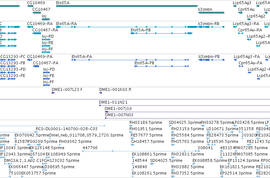Select the 447706 cDNA label

[90, 148]
